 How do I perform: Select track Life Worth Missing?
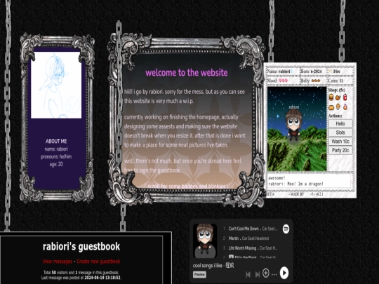click(250, 248)
